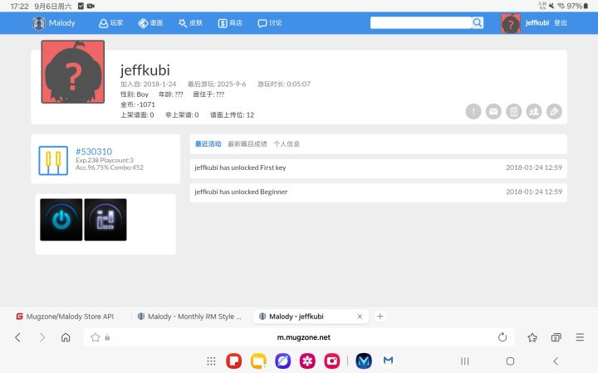Open the browser hamburger menu

click(580, 337)
